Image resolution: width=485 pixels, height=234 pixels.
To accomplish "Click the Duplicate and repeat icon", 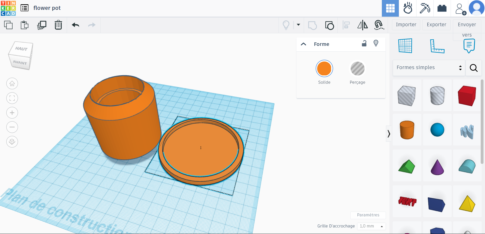I will point(42,25).
